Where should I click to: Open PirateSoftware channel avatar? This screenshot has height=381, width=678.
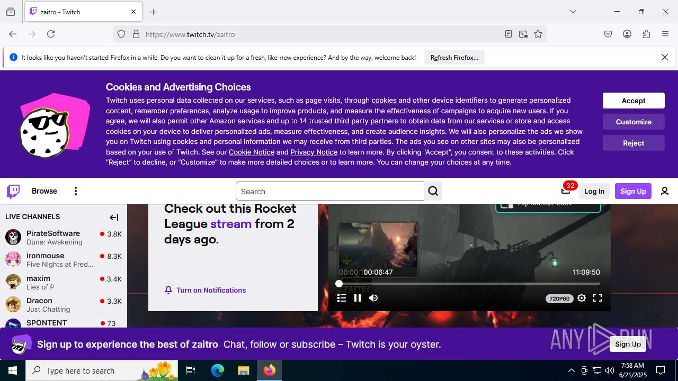pyautogui.click(x=13, y=237)
